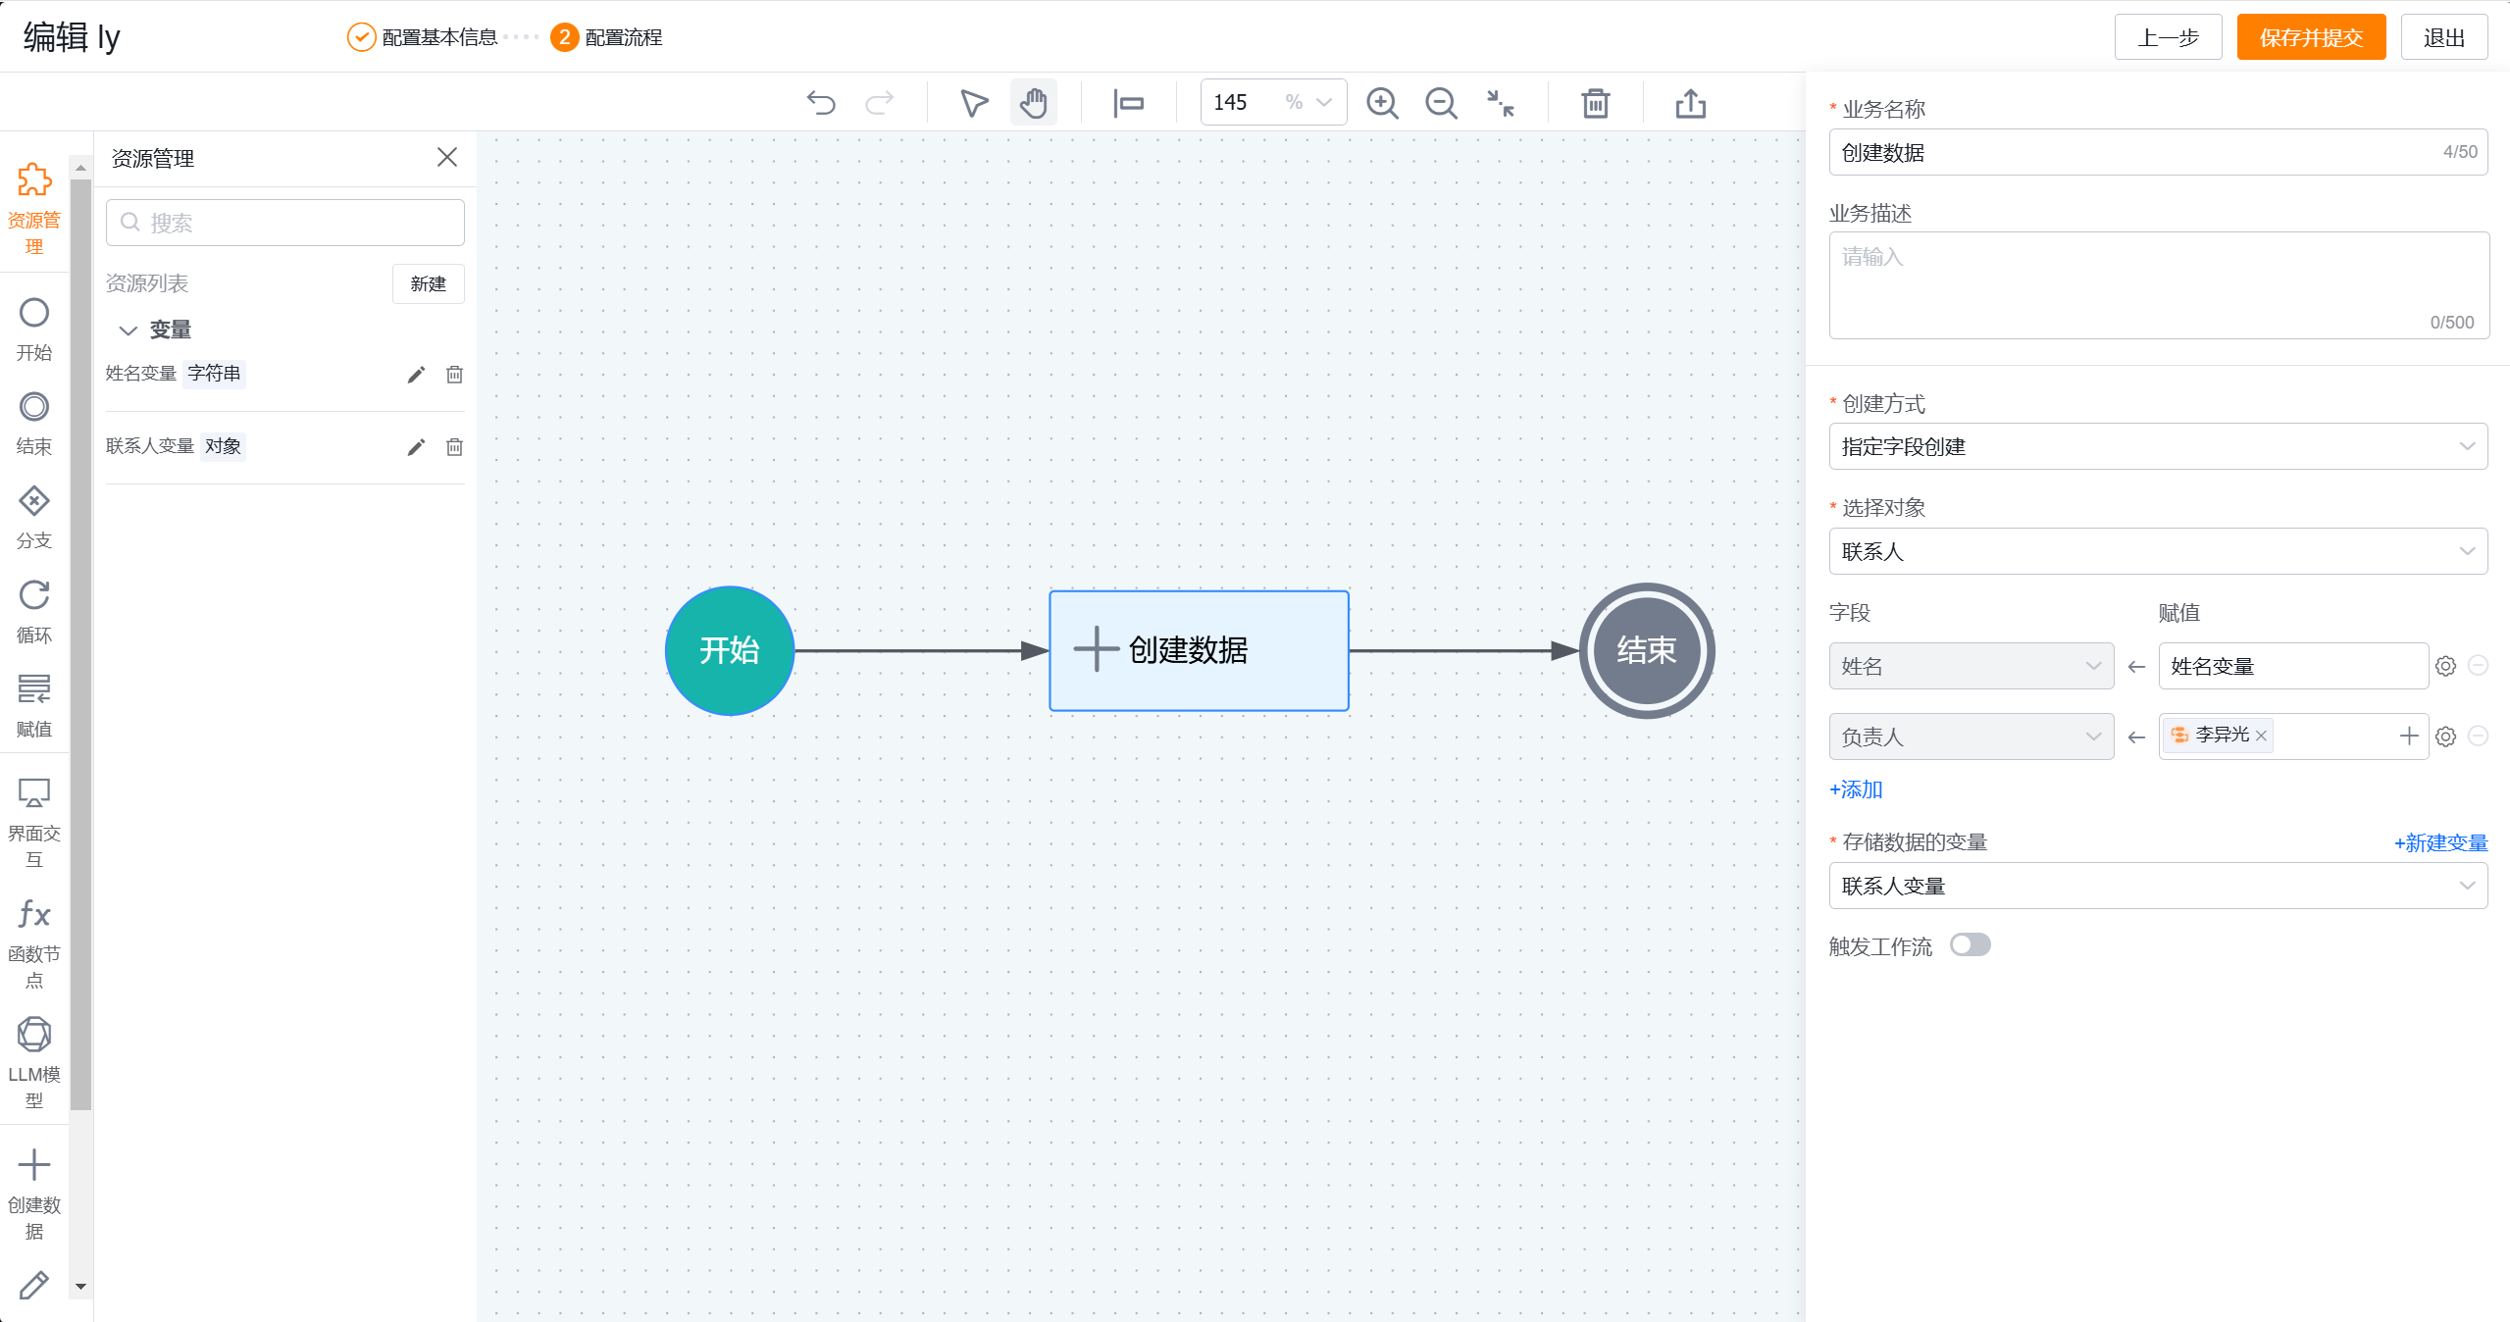Open the 存储数据的变量 dropdown

pyautogui.click(x=2157, y=886)
